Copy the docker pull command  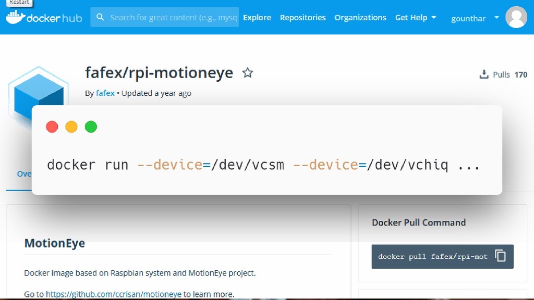click(x=500, y=256)
